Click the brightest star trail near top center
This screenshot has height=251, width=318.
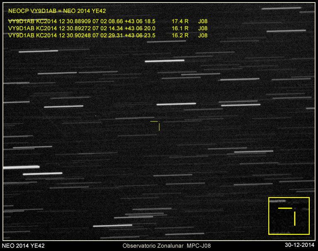tap(164, 61)
